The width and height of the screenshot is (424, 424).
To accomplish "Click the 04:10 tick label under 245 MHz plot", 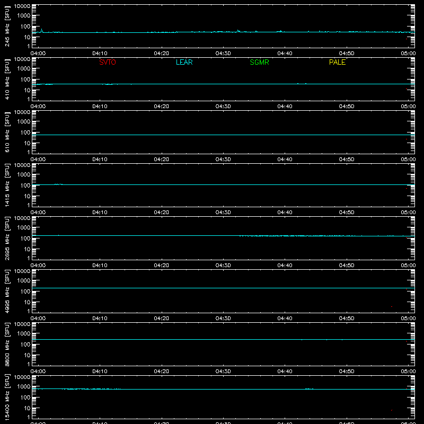I will tap(100, 54).
